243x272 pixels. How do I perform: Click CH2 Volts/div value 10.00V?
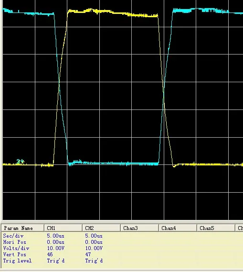(94, 249)
